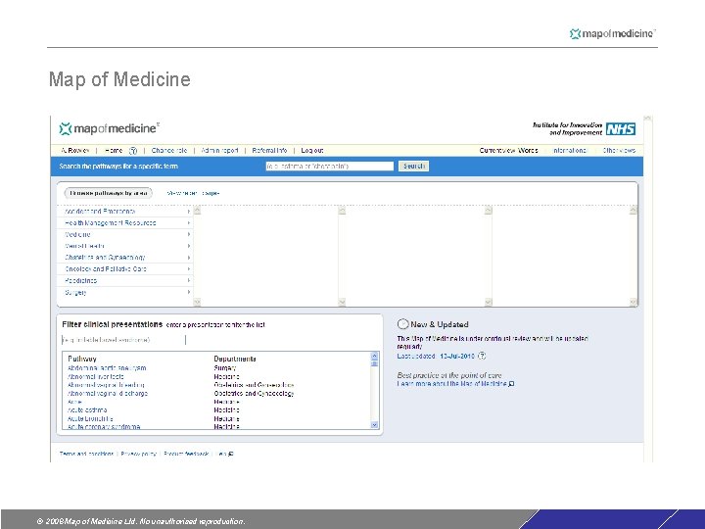
Task: Click the pathway list scroll-down arrow
Action: 374,425
